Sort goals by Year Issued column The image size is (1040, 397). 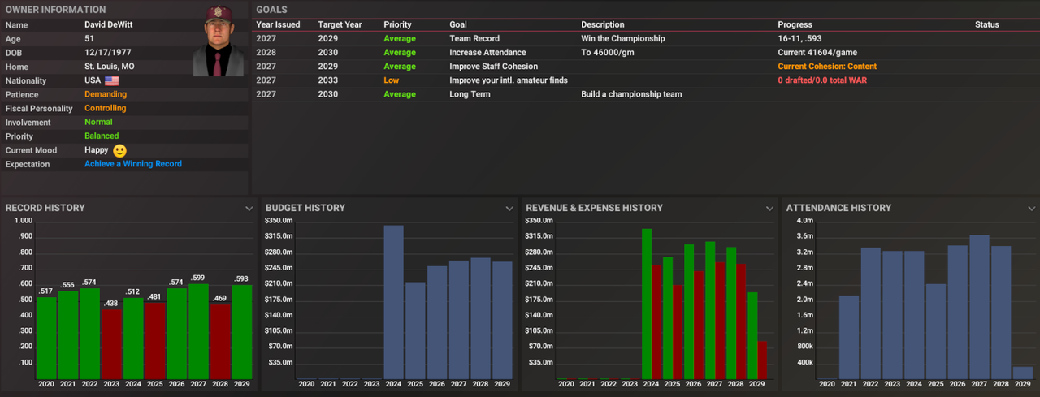click(x=278, y=24)
